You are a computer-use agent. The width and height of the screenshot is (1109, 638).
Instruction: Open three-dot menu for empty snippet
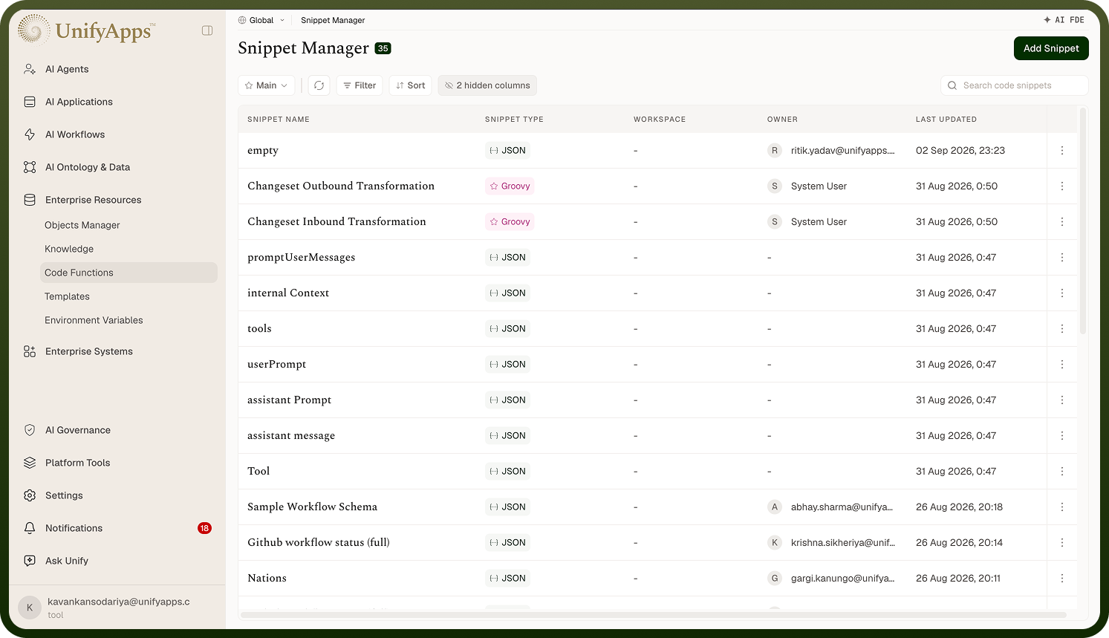(1062, 151)
